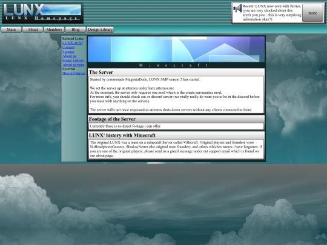Click the 'Related Links' sidebar label

click(x=73, y=39)
